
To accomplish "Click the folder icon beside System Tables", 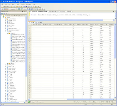I will (x=7, y=19).
